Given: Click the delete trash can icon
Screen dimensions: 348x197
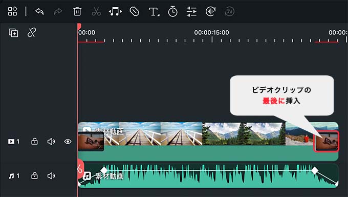Looking at the screenshot, I should 77,11.
